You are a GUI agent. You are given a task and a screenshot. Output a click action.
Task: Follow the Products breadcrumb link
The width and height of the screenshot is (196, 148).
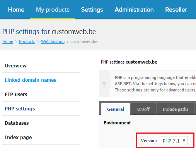pos(27,41)
